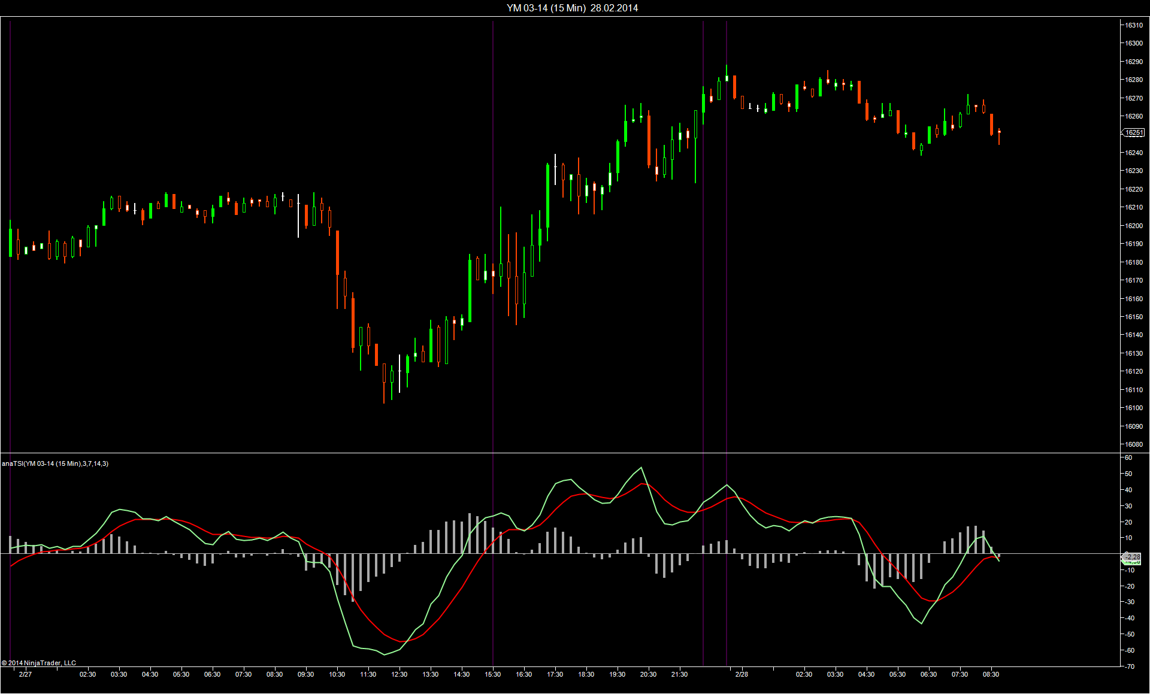Viewport: 1150px width, 694px height.
Task: Click the 16080 price axis label
Action: [1133, 444]
